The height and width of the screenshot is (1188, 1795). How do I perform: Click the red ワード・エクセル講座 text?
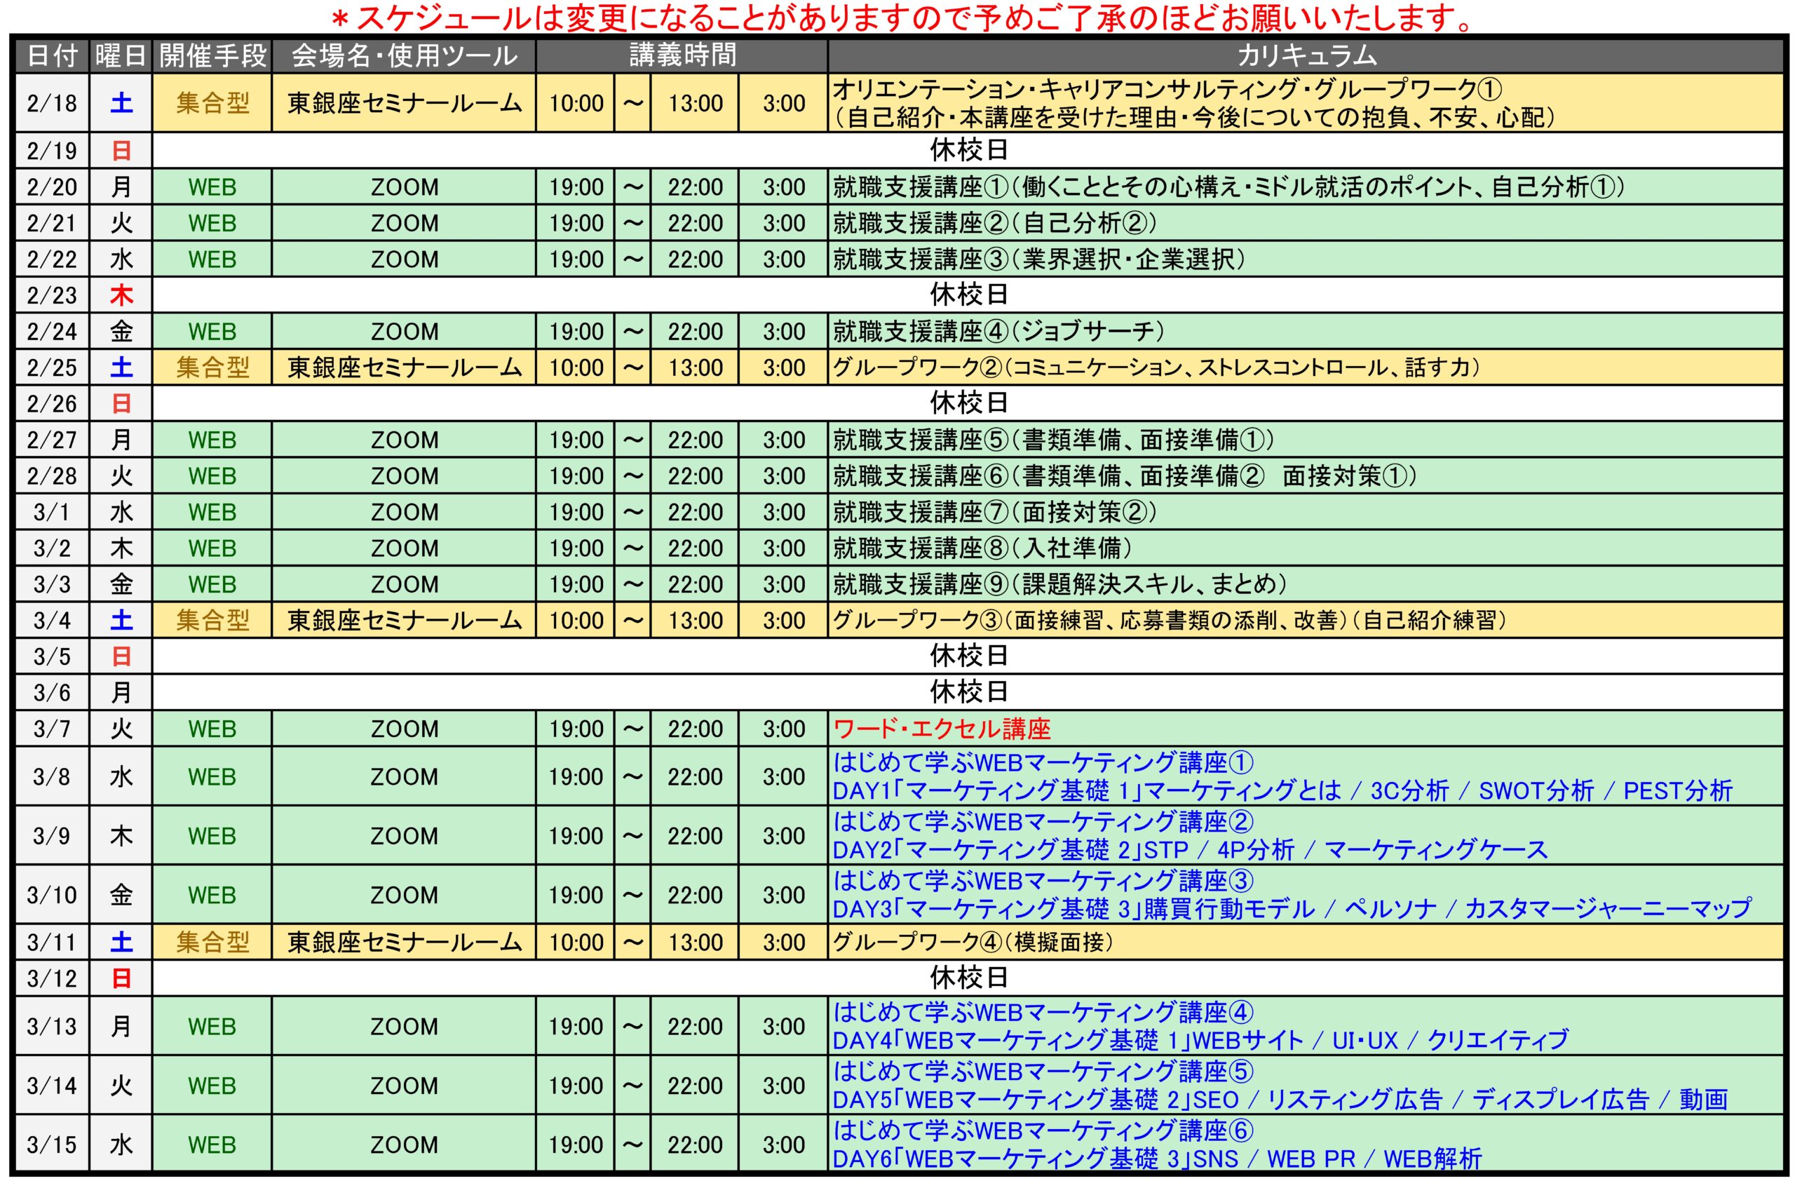[x=942, y=729]
